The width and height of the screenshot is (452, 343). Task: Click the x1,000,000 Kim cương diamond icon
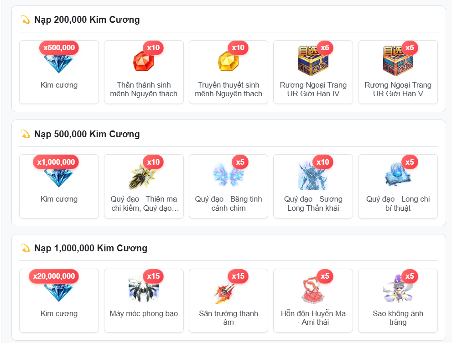tap(59, 177)
